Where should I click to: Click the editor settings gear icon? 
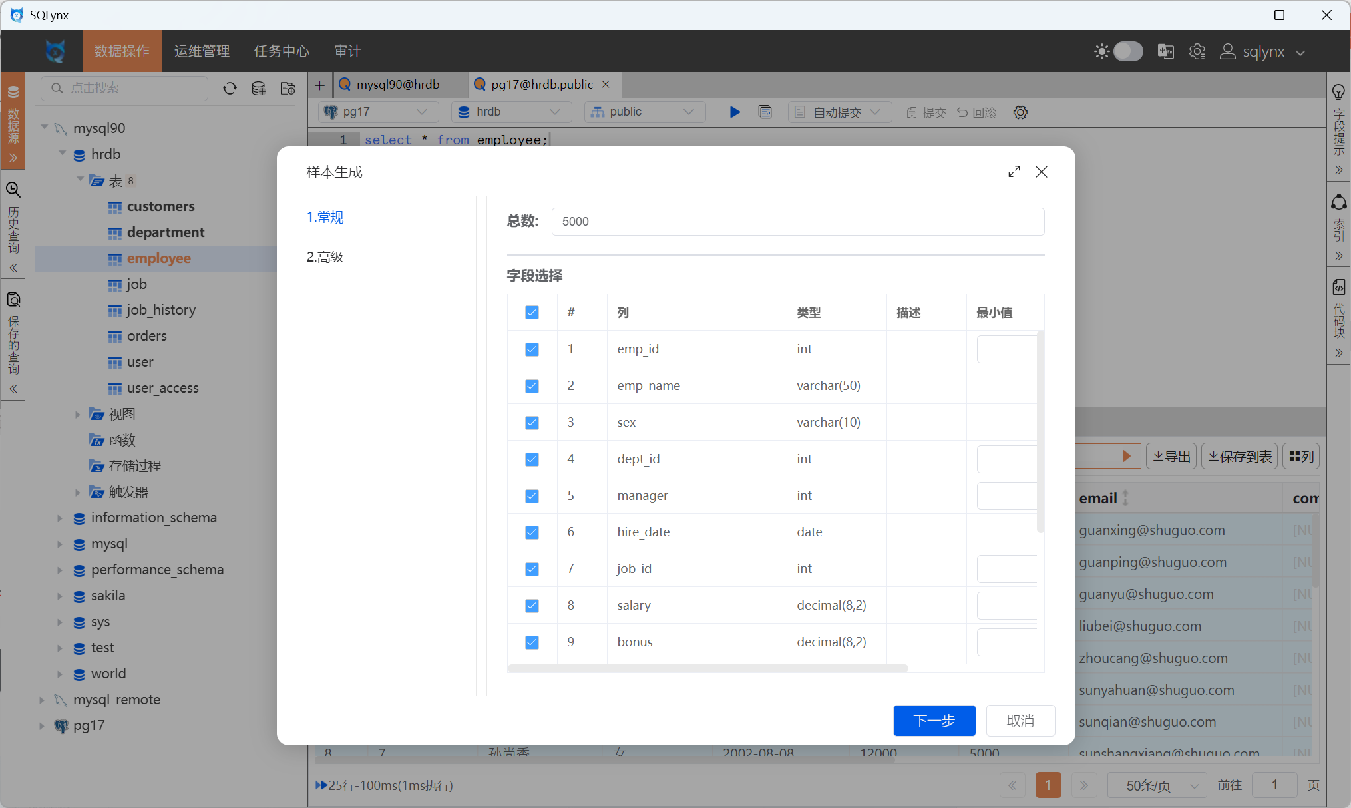(1020, 112)
